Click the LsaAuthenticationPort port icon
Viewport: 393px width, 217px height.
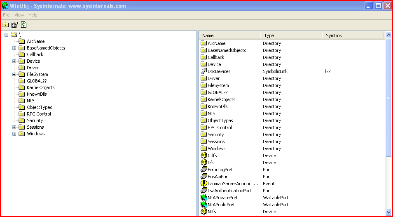point(204,191)
